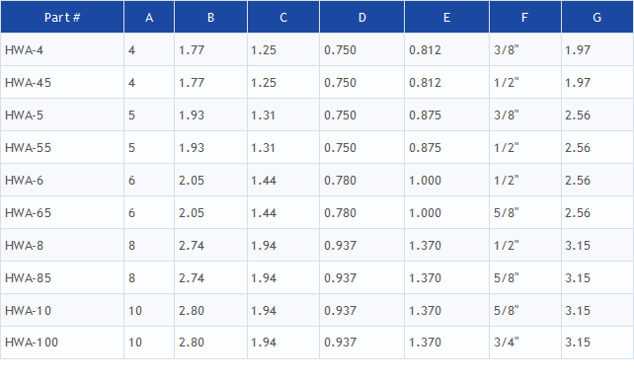634x383 pixels.
Task: Click the HWA-55 part number
Action: [28, 147]
